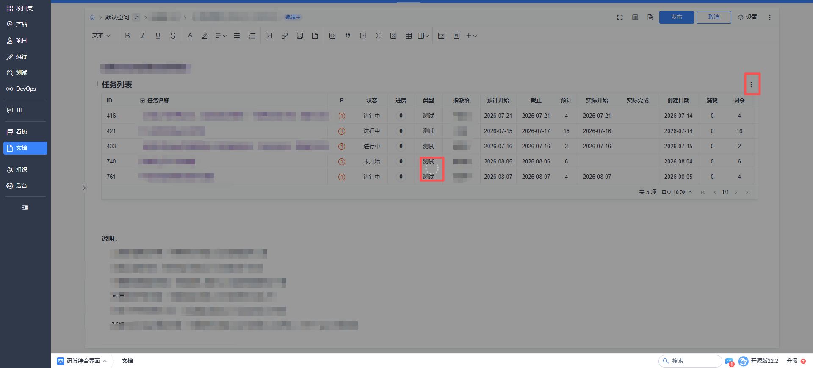
Task: Open the 组织 menu
Action: click(x=25, y=169)
